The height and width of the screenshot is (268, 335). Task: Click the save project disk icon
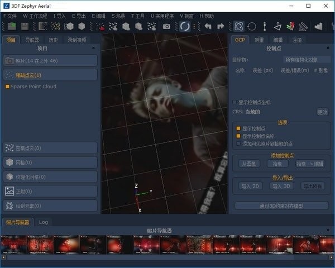(x=25, y=26)
